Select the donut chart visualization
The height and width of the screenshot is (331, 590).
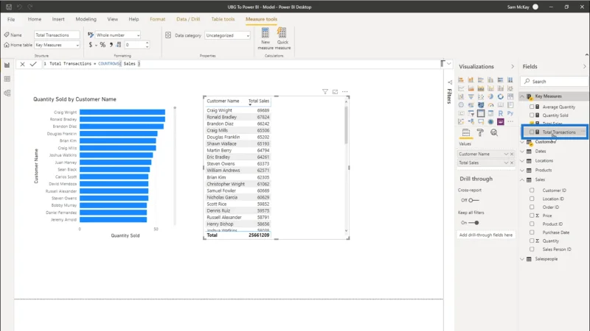click(501, 96)
